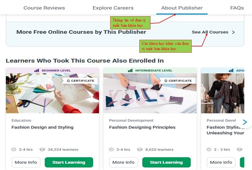Start Learning Fashion Design and Styling
The width and height of the screenshot is (252, 170).
pyautogui.click(x=69, y=162)
